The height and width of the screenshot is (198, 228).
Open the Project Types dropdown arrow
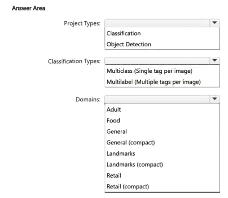click(x=215, y=23)
